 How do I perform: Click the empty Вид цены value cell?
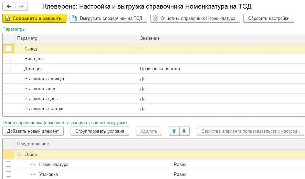[x=221, y=59]
